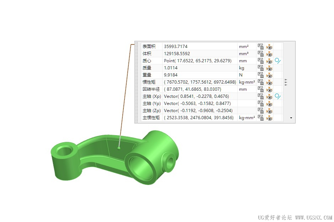Expand panel using the triple-arrow handle
Screen dimensions: 334x222
(x=286, y=82)
